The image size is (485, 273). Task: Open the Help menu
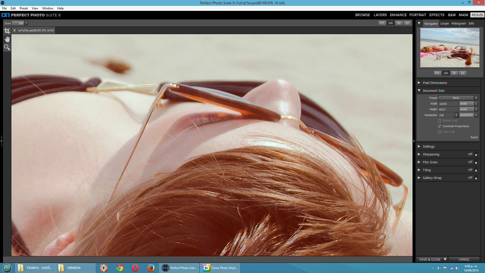click(x=60, y=8)
